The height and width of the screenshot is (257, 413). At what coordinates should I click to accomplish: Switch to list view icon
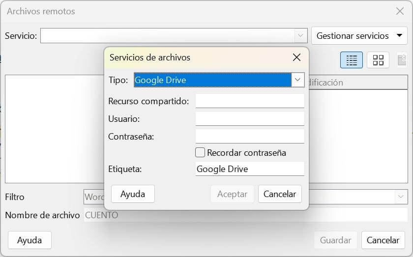pyautogui.click(x=352, y=60)
